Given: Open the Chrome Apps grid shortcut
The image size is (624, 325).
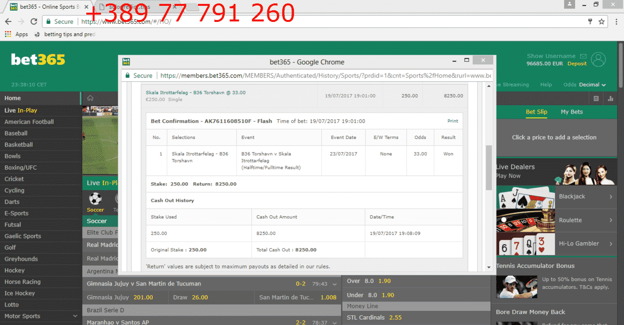Looking at the screenshot, I should pos(8,34).
